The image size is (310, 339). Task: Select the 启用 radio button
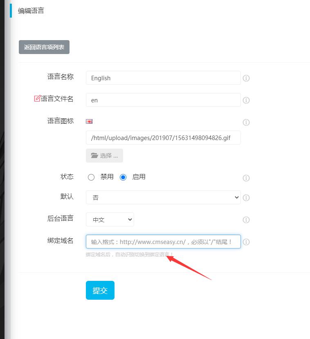[123, 177]
